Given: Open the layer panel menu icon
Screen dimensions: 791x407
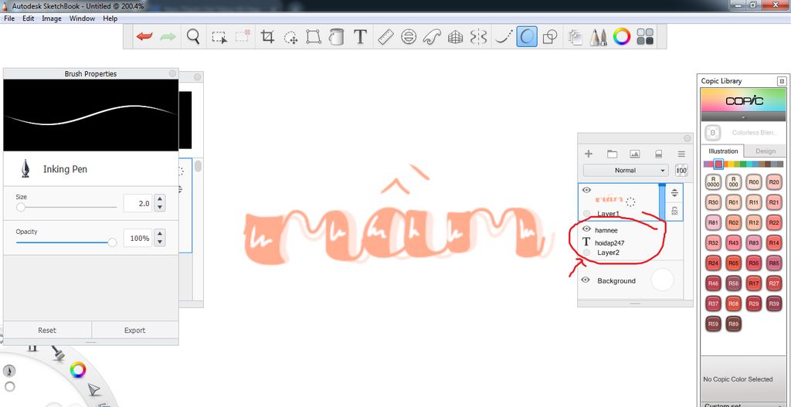Looking at the screenshot, I should pyautogui.click(x=681, y=154).
